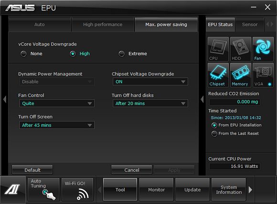Screen dimensions: 277x204
Task: Open Chipset Voltage Downgrade dropdown
Action: [150, 82]
